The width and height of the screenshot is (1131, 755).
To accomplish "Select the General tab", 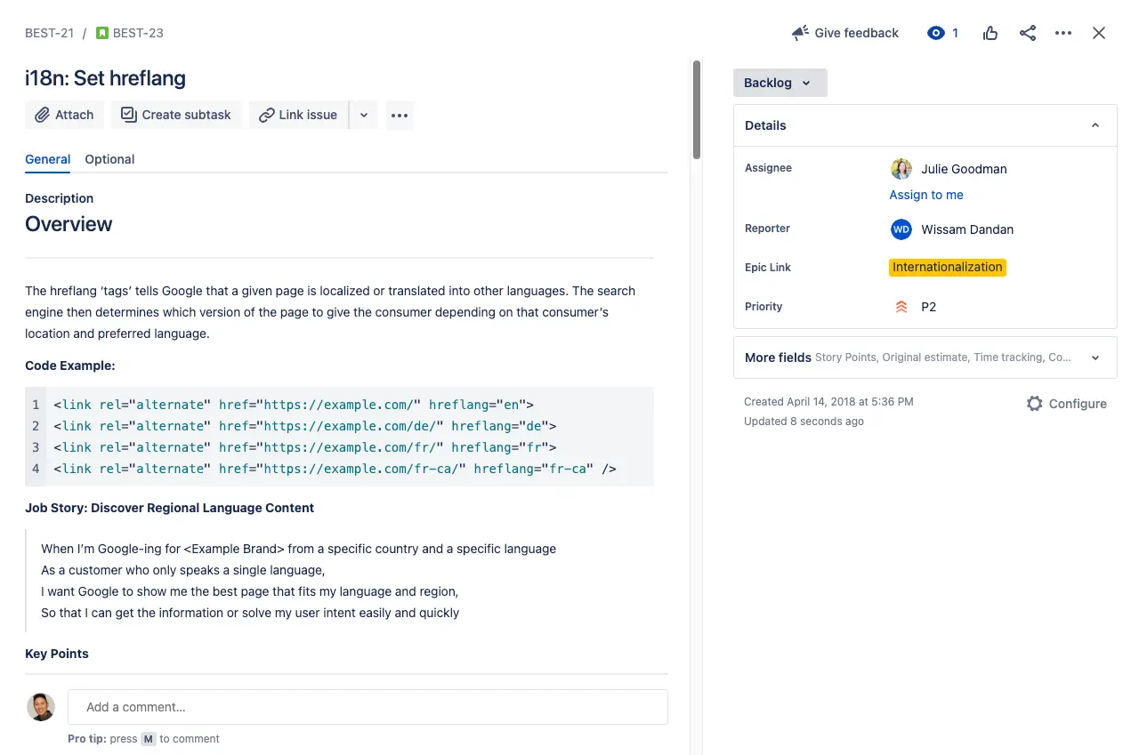I will (47, 159).
